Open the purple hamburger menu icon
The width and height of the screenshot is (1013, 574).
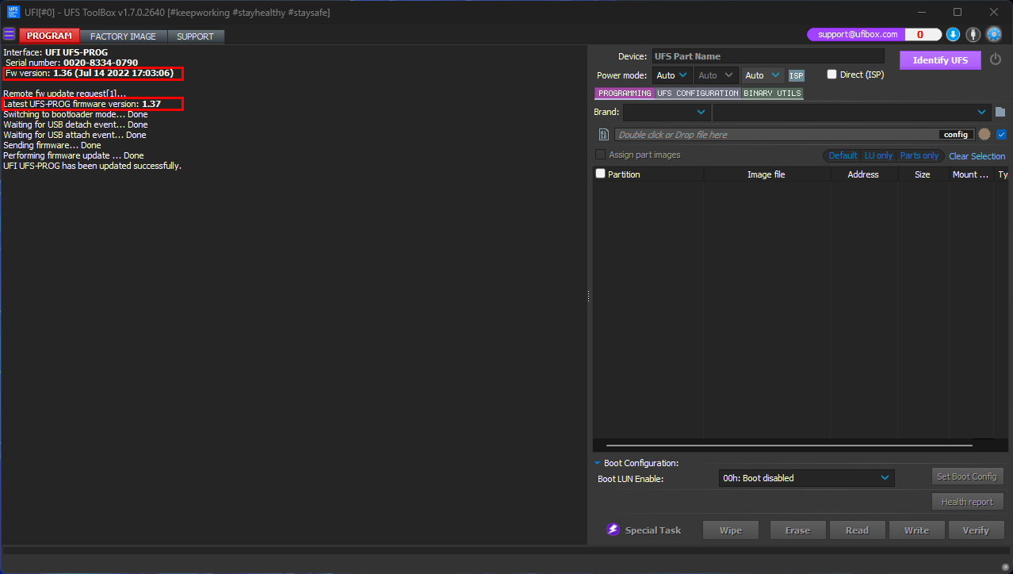click(x=9, y=34)
